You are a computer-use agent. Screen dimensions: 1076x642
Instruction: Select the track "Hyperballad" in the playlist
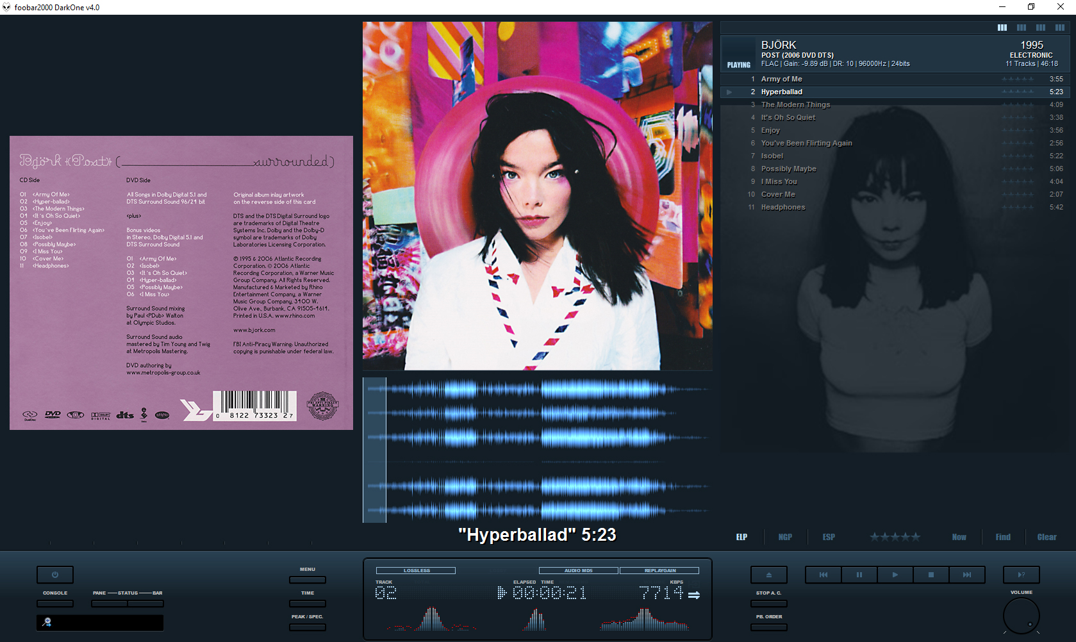tap(895, 92)
